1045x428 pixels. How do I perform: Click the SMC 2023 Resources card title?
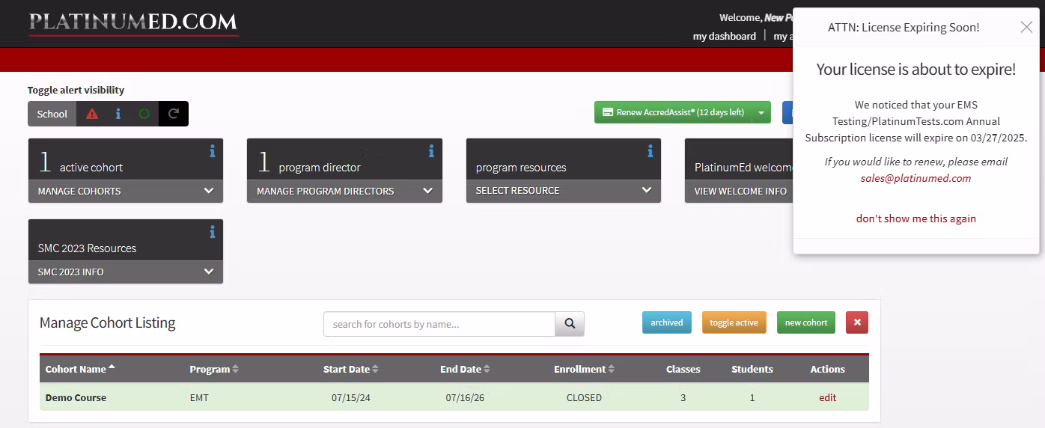[x=87, y=248]
